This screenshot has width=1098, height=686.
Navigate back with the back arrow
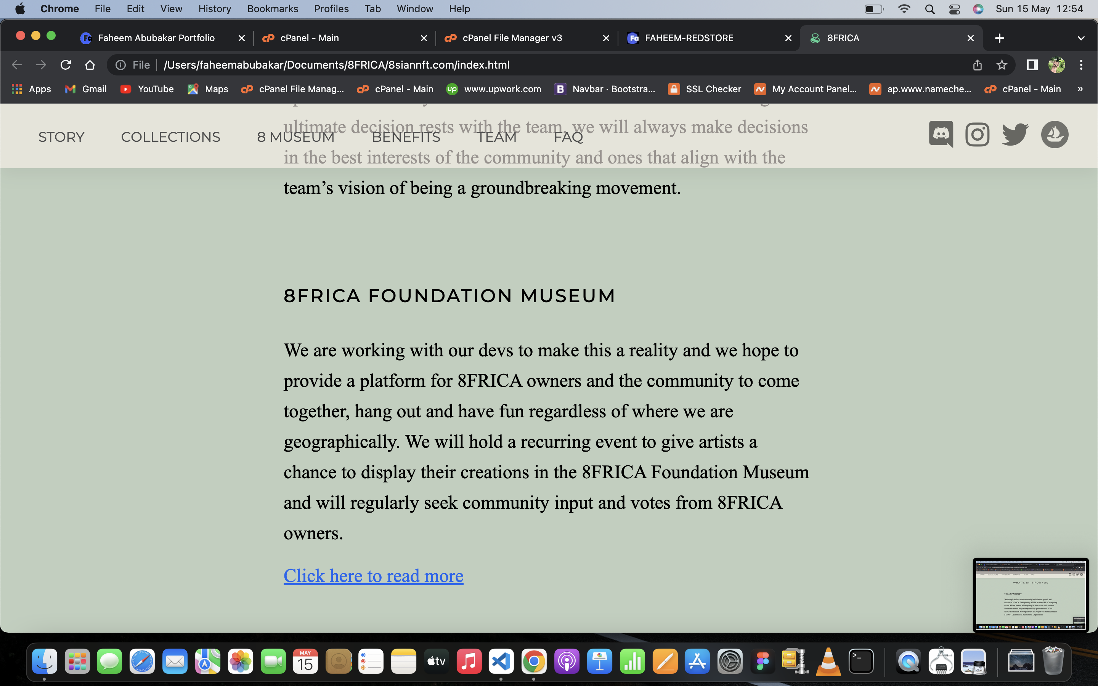(x=17, y=65)
